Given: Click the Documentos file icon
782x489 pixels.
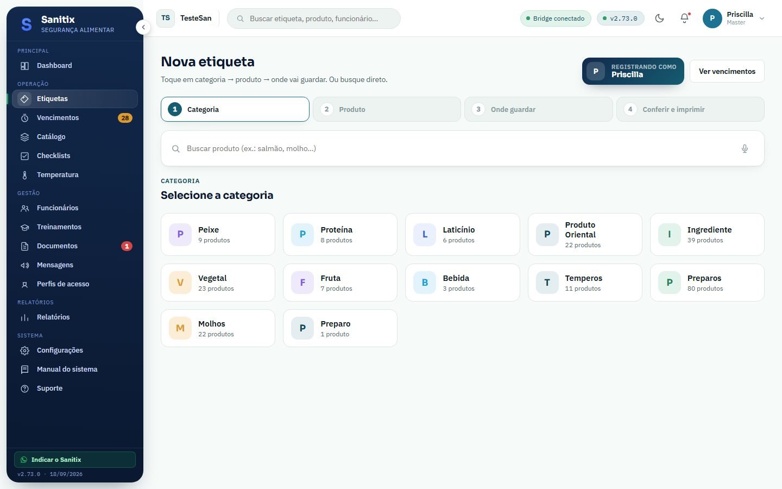Looking at the screenshot, I should [24, 246].
